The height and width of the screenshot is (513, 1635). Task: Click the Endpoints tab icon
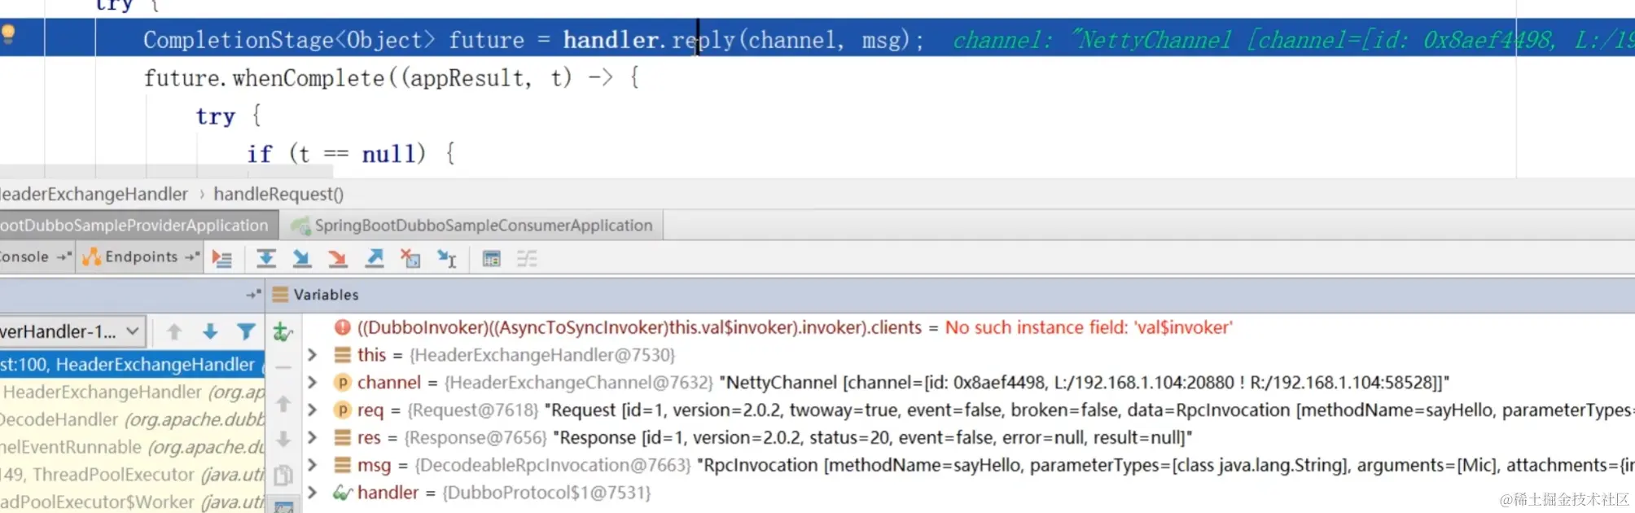pos(92,257)
